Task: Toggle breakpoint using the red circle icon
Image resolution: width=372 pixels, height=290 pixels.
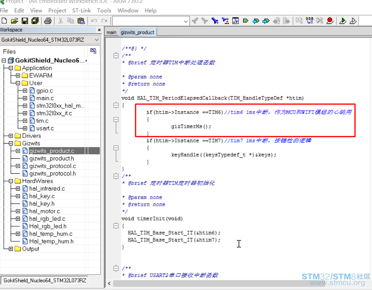Action: (330, 21)
